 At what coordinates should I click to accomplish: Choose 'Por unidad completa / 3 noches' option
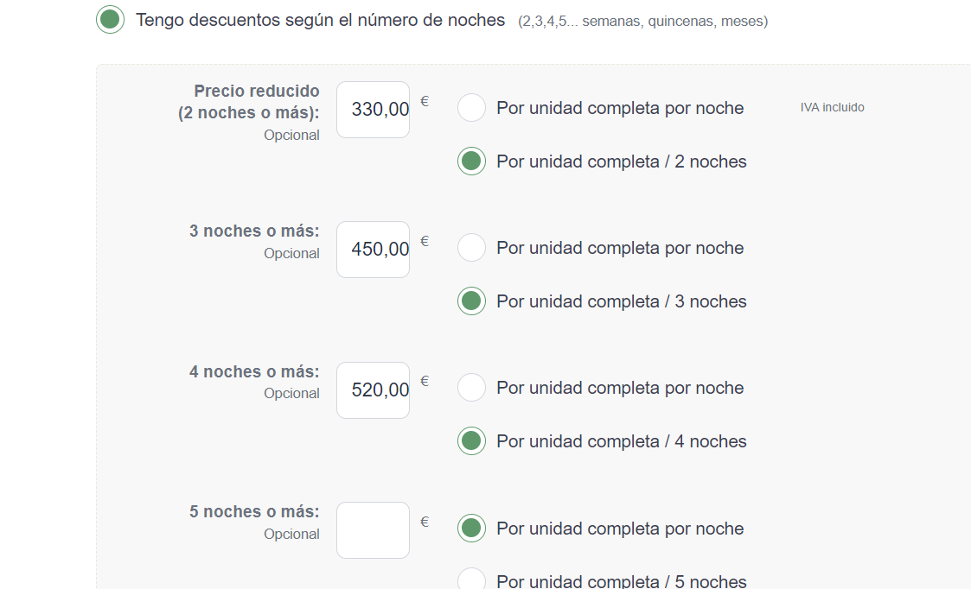pos(471,301)
